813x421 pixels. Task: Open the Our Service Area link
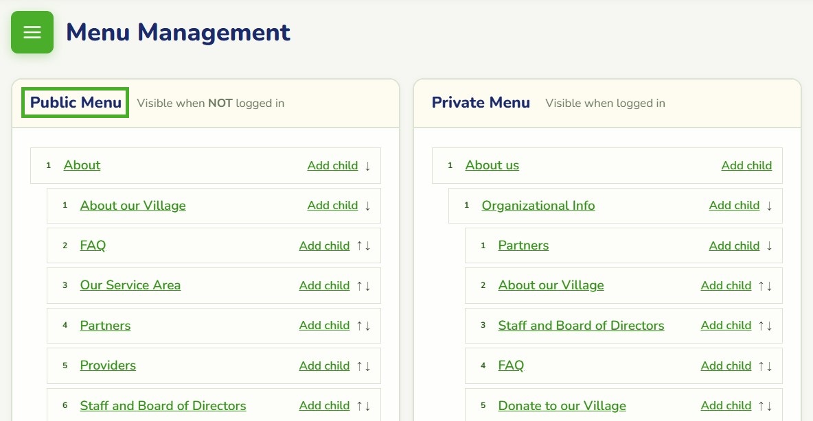(x=130, y=285)
